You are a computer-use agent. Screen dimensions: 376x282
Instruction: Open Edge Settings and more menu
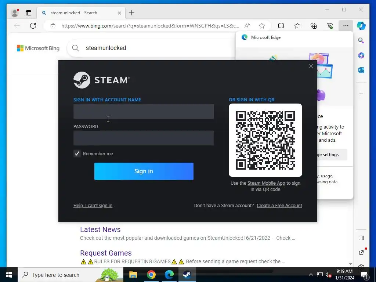coord(346,26)
